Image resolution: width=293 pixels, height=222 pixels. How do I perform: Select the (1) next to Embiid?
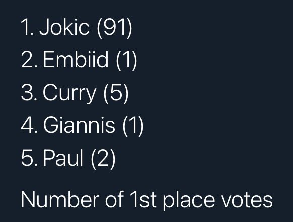point(126,60)
